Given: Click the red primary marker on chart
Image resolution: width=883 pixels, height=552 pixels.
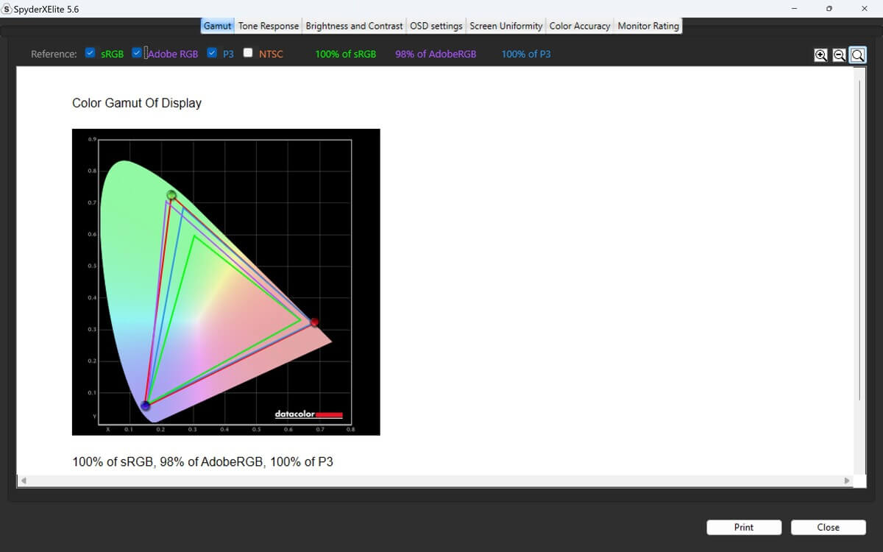Looking at the screenshot, I should 314,322.
